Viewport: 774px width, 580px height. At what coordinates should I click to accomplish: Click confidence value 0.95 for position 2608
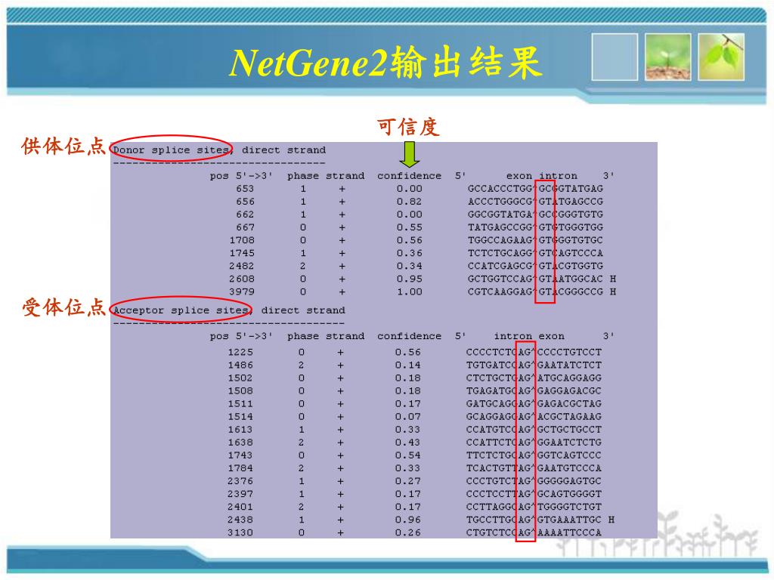point(409,279)
